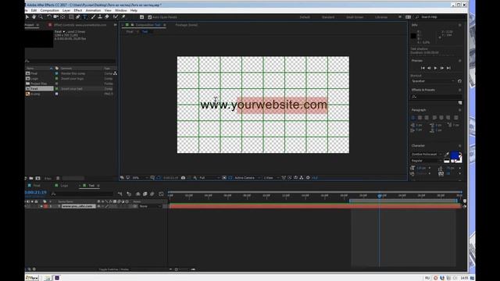Viewport: 500px width, 281px height.
Task: Open the Regular font style dropdown
Action: click(427, 161)
